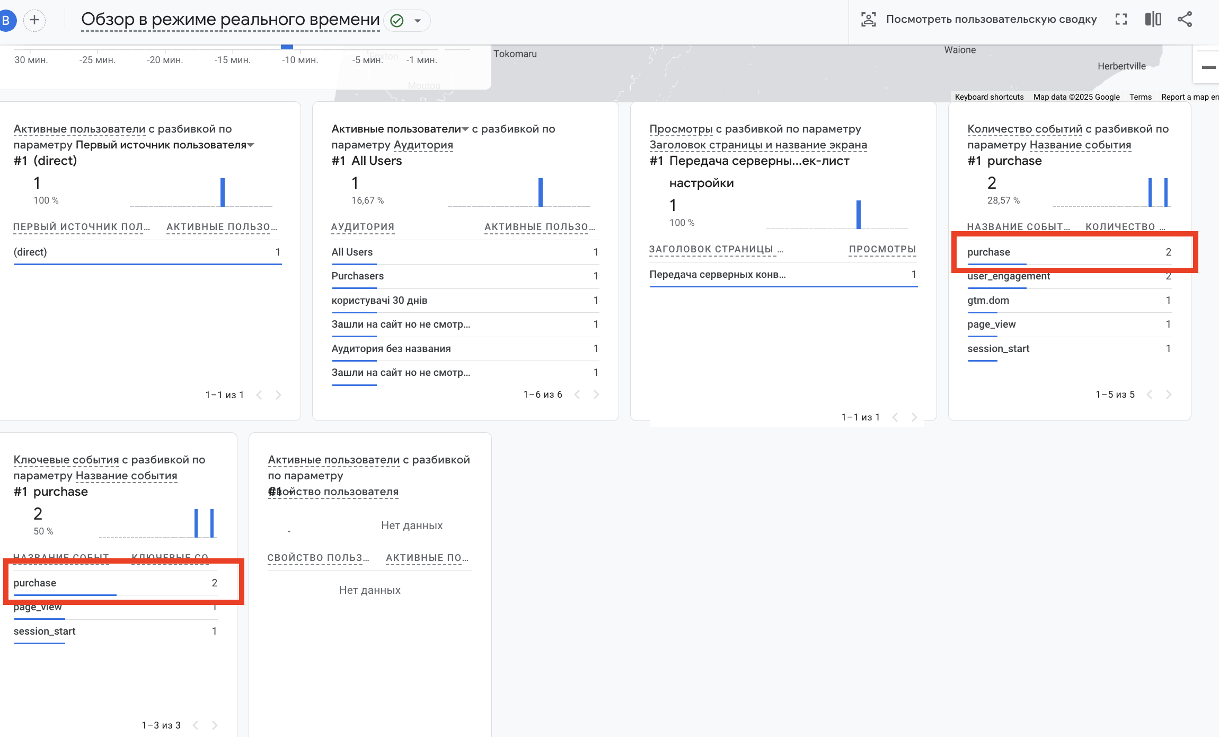The width and height of the screenshot is (1219, 737).
Task: Expand the Active users metric dropdown in the Audience card
Action: (x=465, y=129)
